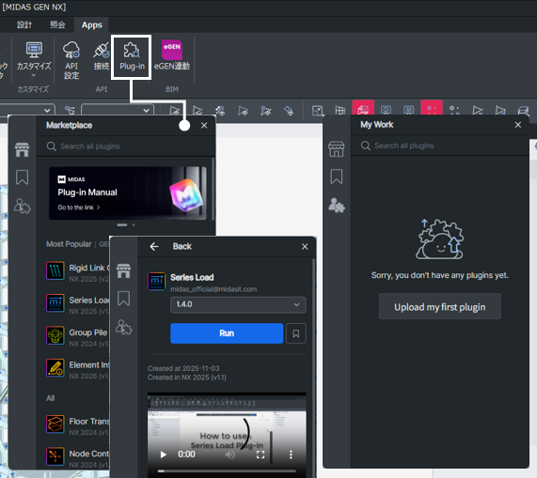Click the video progress bar
The image size is (537, 478).
227,470
